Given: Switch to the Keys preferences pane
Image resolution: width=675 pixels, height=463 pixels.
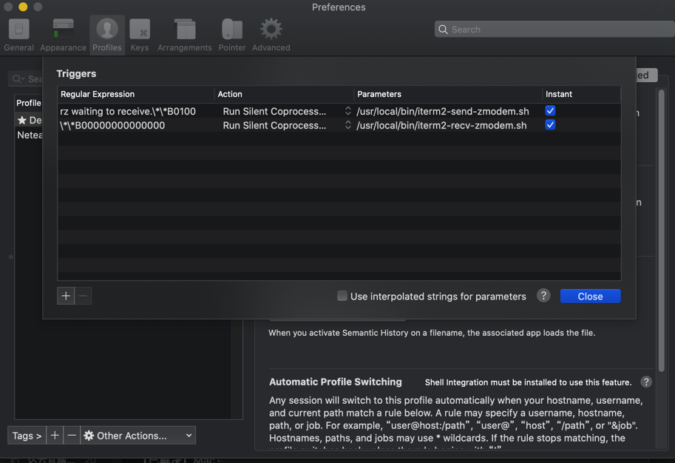Looking at the screenshot, I should pos(139,35).
